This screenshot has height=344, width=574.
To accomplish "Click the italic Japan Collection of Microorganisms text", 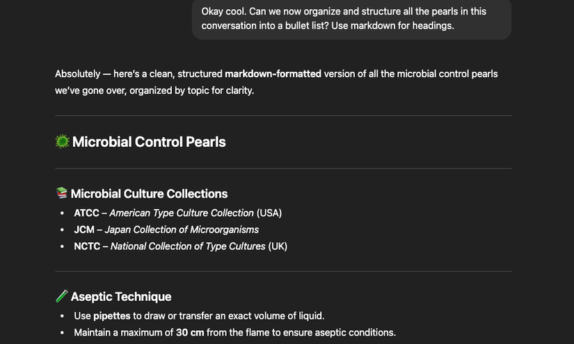I will pyautogui.click(x=182, y=230).
